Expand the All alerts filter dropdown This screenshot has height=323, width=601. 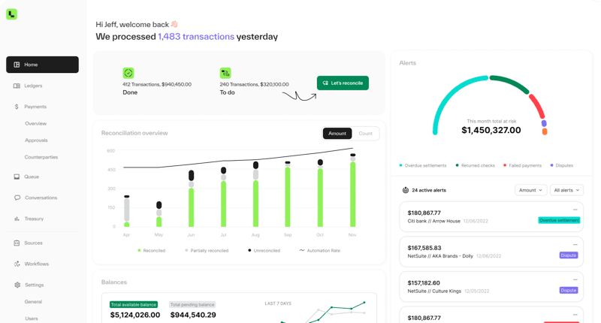(566, 190)
